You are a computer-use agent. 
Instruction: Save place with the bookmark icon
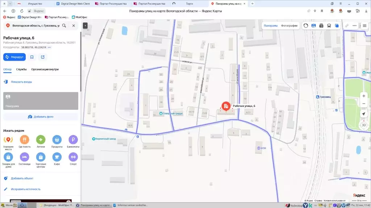pyautogui.click(x=32, y=57)
